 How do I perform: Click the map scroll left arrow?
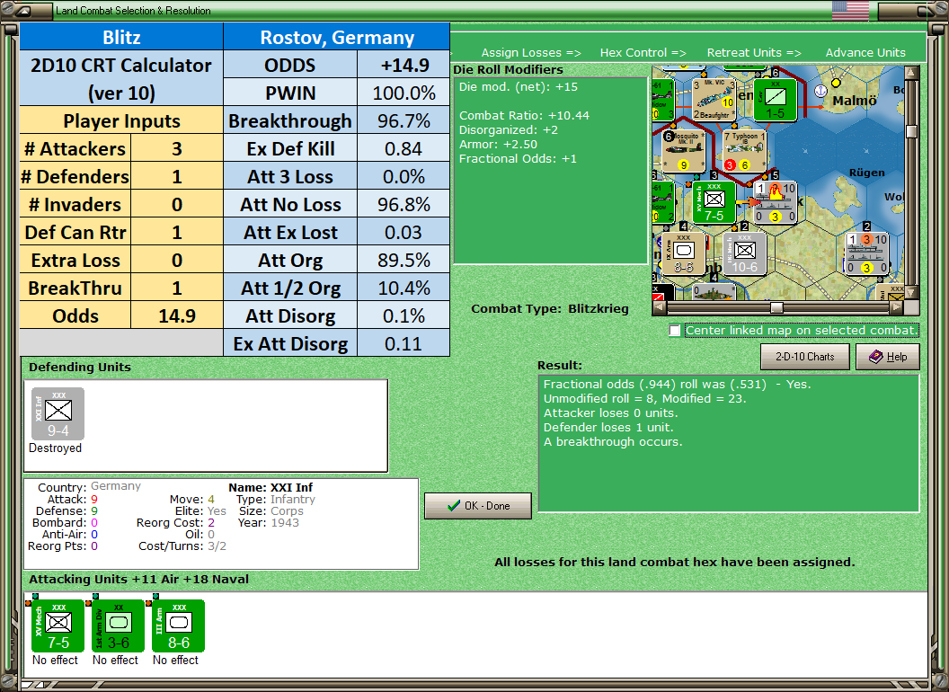[x=660, y=307]
